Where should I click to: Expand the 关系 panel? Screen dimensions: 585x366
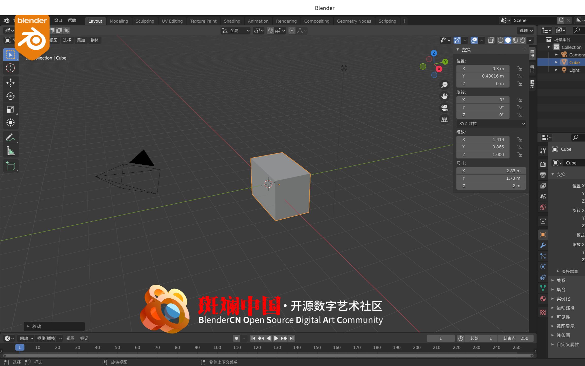pos(561,280)
